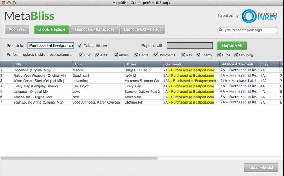Click the Replace All button
This screenshot has width=284, height=176.
(x=232, y=46)
